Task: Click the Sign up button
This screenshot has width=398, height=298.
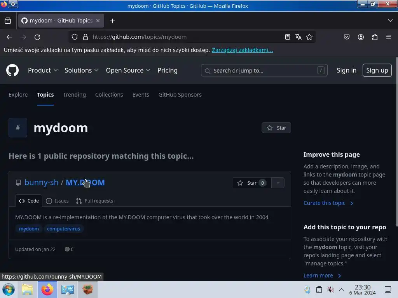Action: click(377, 70)
